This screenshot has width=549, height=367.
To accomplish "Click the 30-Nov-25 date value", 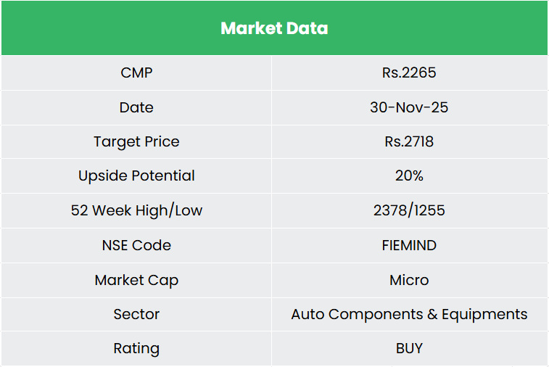I will (409, 107).
